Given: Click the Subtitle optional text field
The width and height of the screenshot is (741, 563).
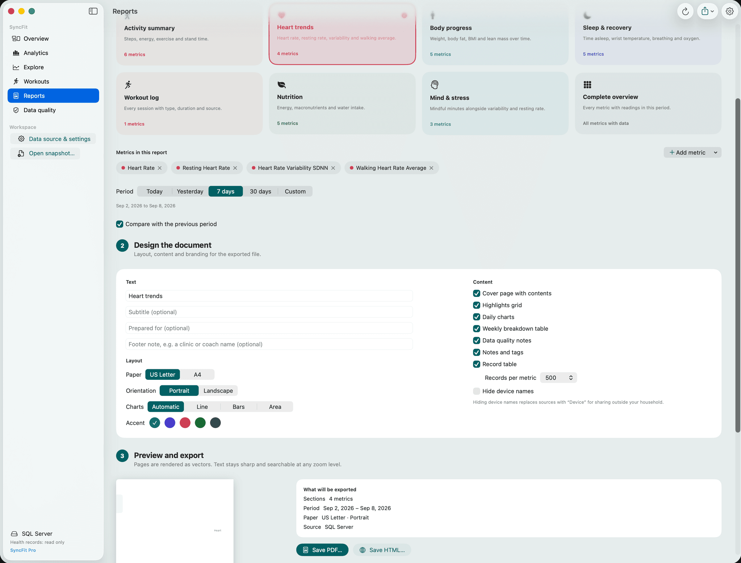Looking at the screenshot, I should click(x=269, y=312).
